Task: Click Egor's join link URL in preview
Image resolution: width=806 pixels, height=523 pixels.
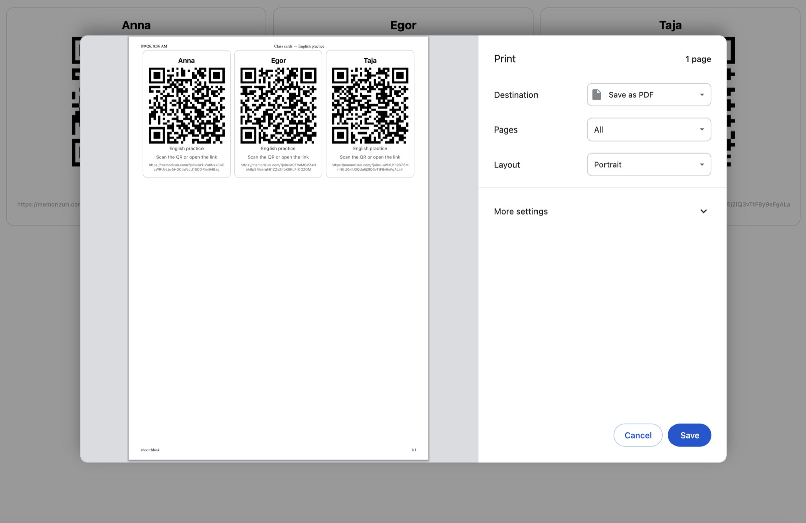Action: (278, 167)
